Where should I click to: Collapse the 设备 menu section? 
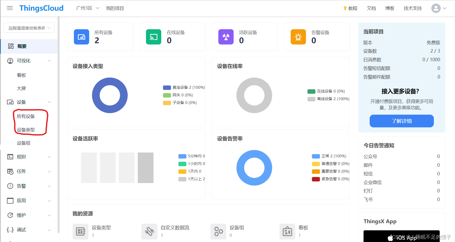point(49,102)
